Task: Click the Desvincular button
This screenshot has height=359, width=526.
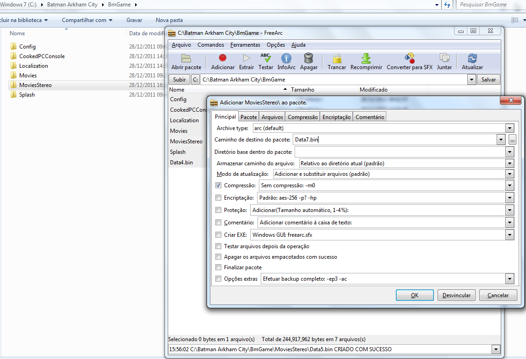Action: click(x=456, y=295)
